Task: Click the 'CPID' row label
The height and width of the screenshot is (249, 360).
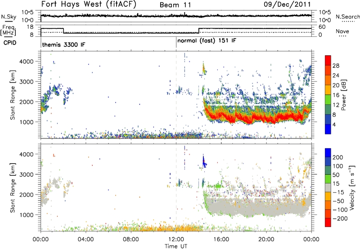Action: (10, 43)
